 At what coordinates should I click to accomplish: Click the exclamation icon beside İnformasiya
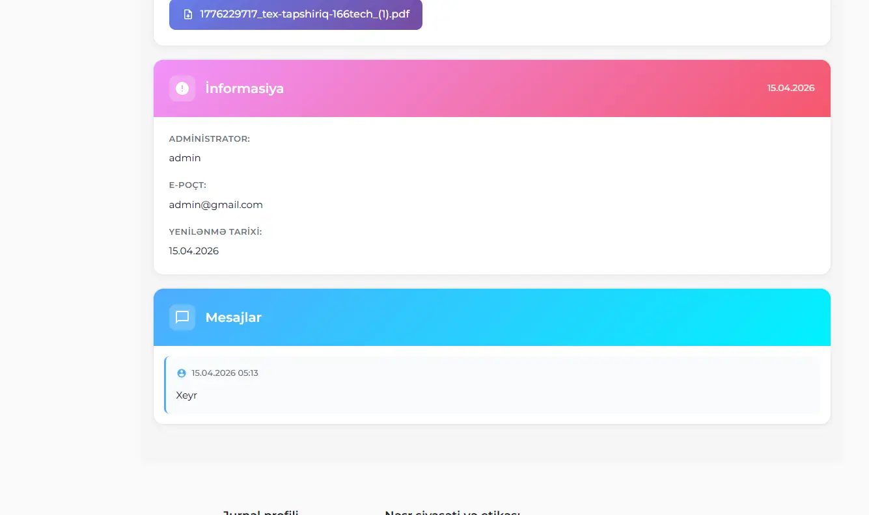(182, 88)
